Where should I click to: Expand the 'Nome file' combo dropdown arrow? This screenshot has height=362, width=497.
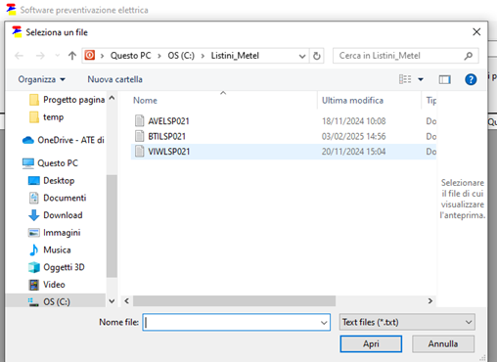(x=324, y=323)
